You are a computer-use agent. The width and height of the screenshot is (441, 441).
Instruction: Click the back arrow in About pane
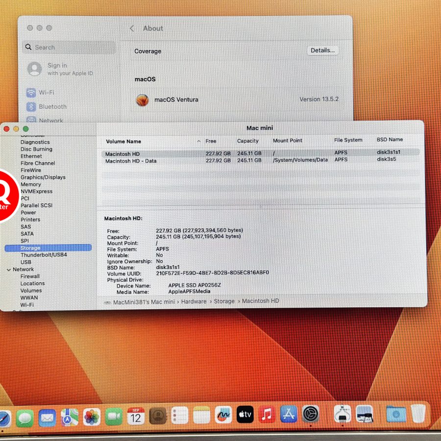[x=132, y=28]
